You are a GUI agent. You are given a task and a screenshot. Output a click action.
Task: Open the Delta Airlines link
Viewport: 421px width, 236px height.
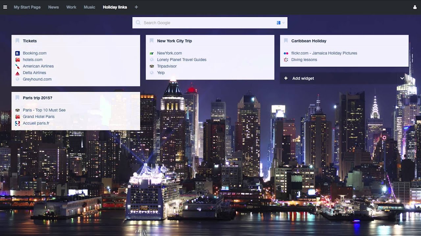[x=34, y=73]
